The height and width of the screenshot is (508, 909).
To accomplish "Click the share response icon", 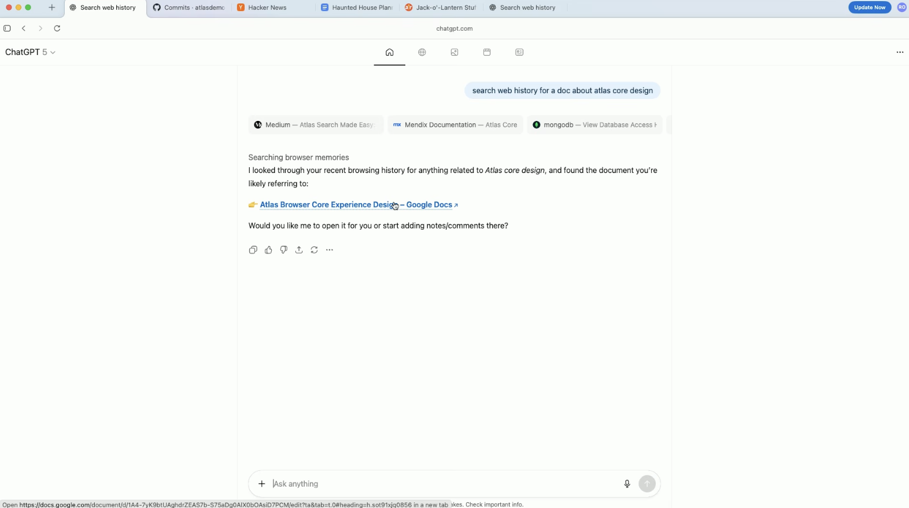I will click(299, 250).
